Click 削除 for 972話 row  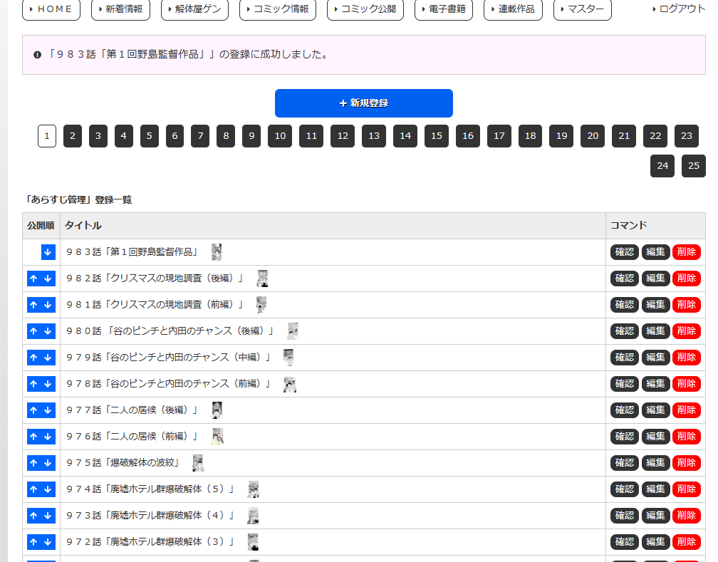tap(687, 542)
